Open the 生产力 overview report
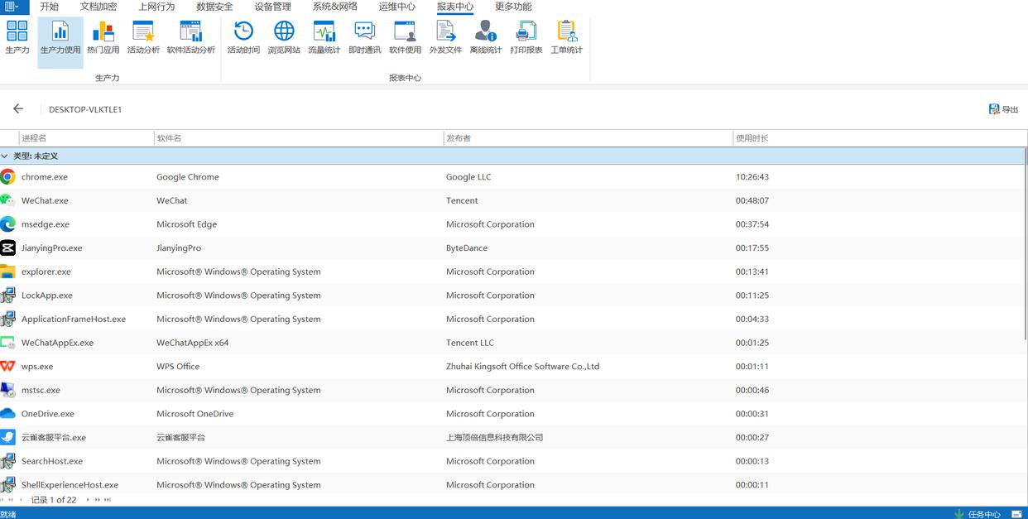 [17, 37]
